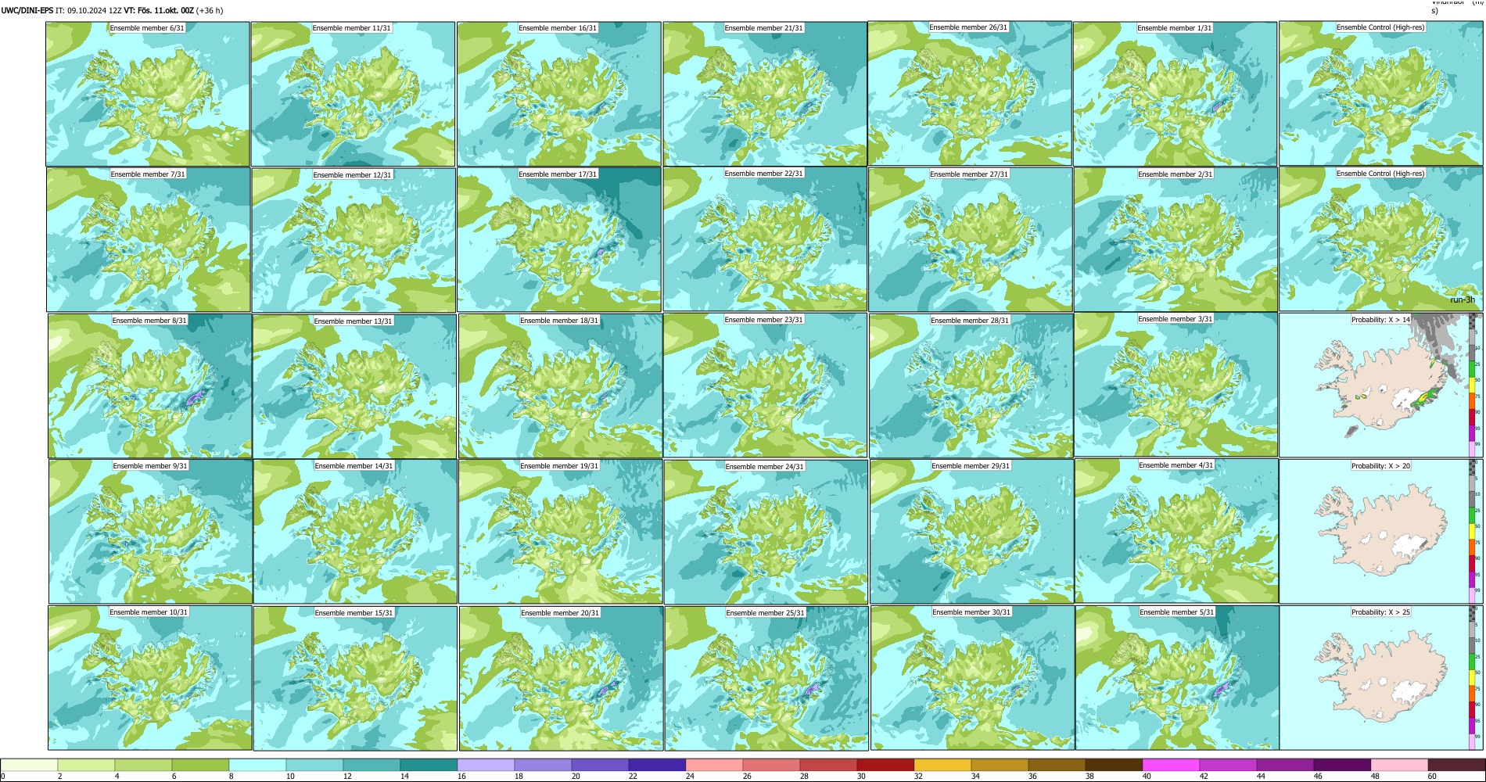
Task: Pick the light cyan 8–10 legend swatch
Action: pos(257,765)
